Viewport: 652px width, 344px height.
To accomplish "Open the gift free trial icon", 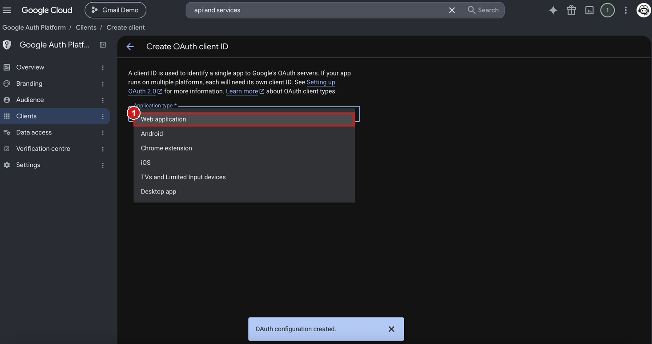I will tap(571, 10).
